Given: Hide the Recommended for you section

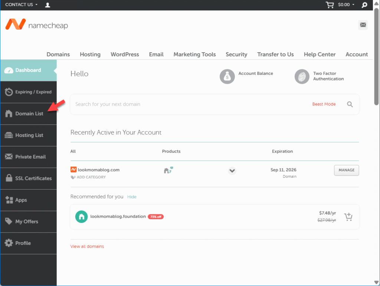Looking at the screenshot, I should [x=132, y=197].
